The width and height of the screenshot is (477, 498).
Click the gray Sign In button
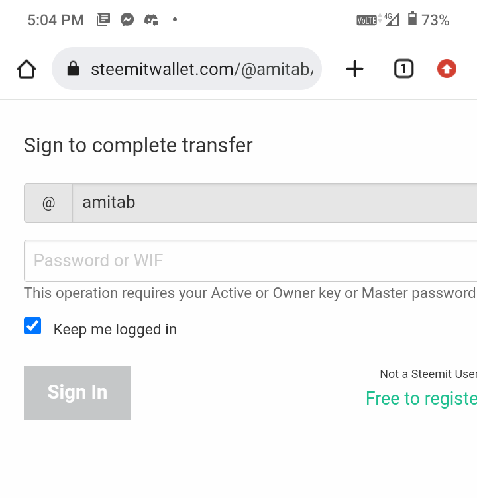[x=78, y=393]
